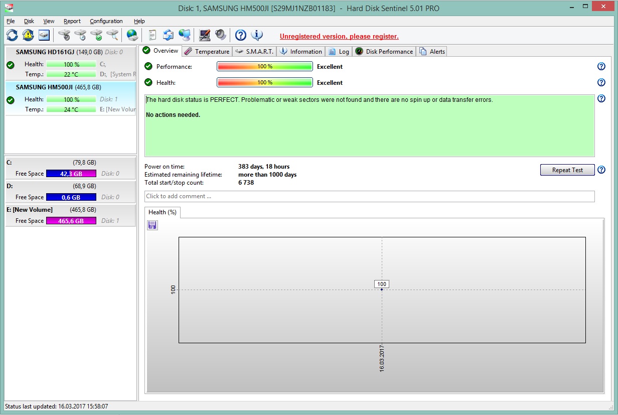Click the save icon above health graph
Image resolution: width=618 pixels, height=415 pixels.
152,225
